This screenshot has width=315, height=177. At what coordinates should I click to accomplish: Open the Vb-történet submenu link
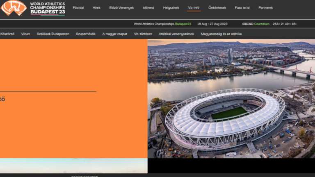tap(143, 34)
